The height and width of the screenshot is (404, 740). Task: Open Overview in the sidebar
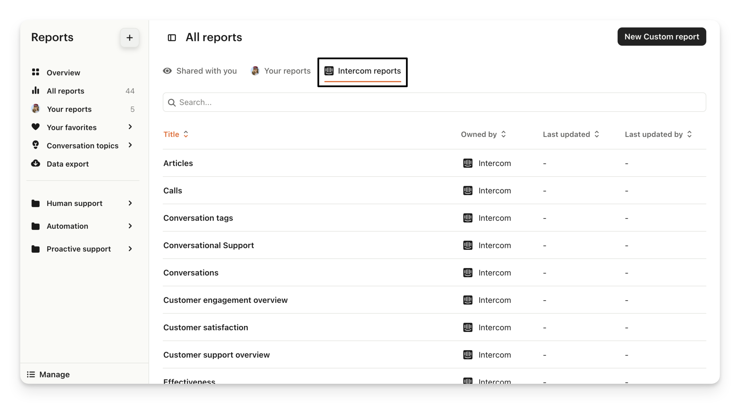coord(63,73)
